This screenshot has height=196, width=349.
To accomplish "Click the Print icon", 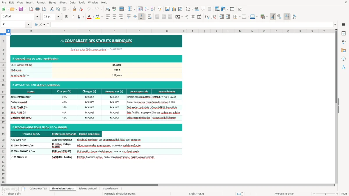I will pos(38,9).
